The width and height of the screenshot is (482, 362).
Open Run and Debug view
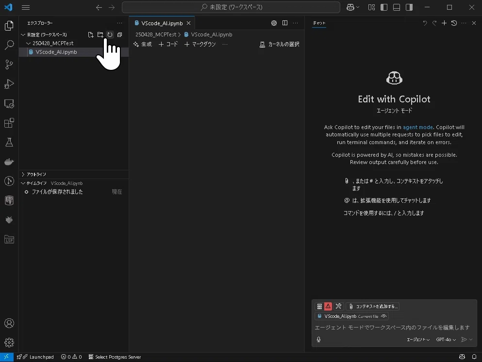pyautogui.click(x=9, y=84)
